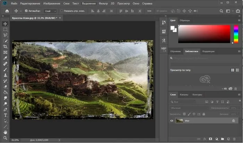
Task: Open Libraries panel options menu
Action: pos(239,51)
